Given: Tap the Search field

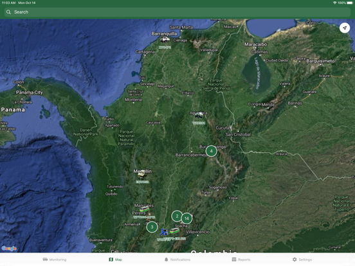Looking at the screenshot, I should pos(177,12).
